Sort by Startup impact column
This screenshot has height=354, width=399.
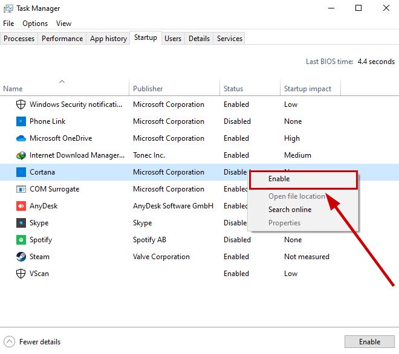tap(308, 89)
